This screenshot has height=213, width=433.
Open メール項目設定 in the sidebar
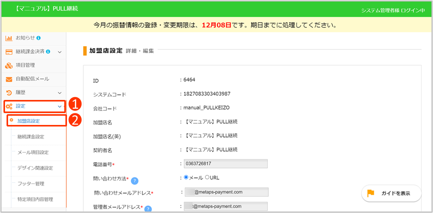click(33, 152)
